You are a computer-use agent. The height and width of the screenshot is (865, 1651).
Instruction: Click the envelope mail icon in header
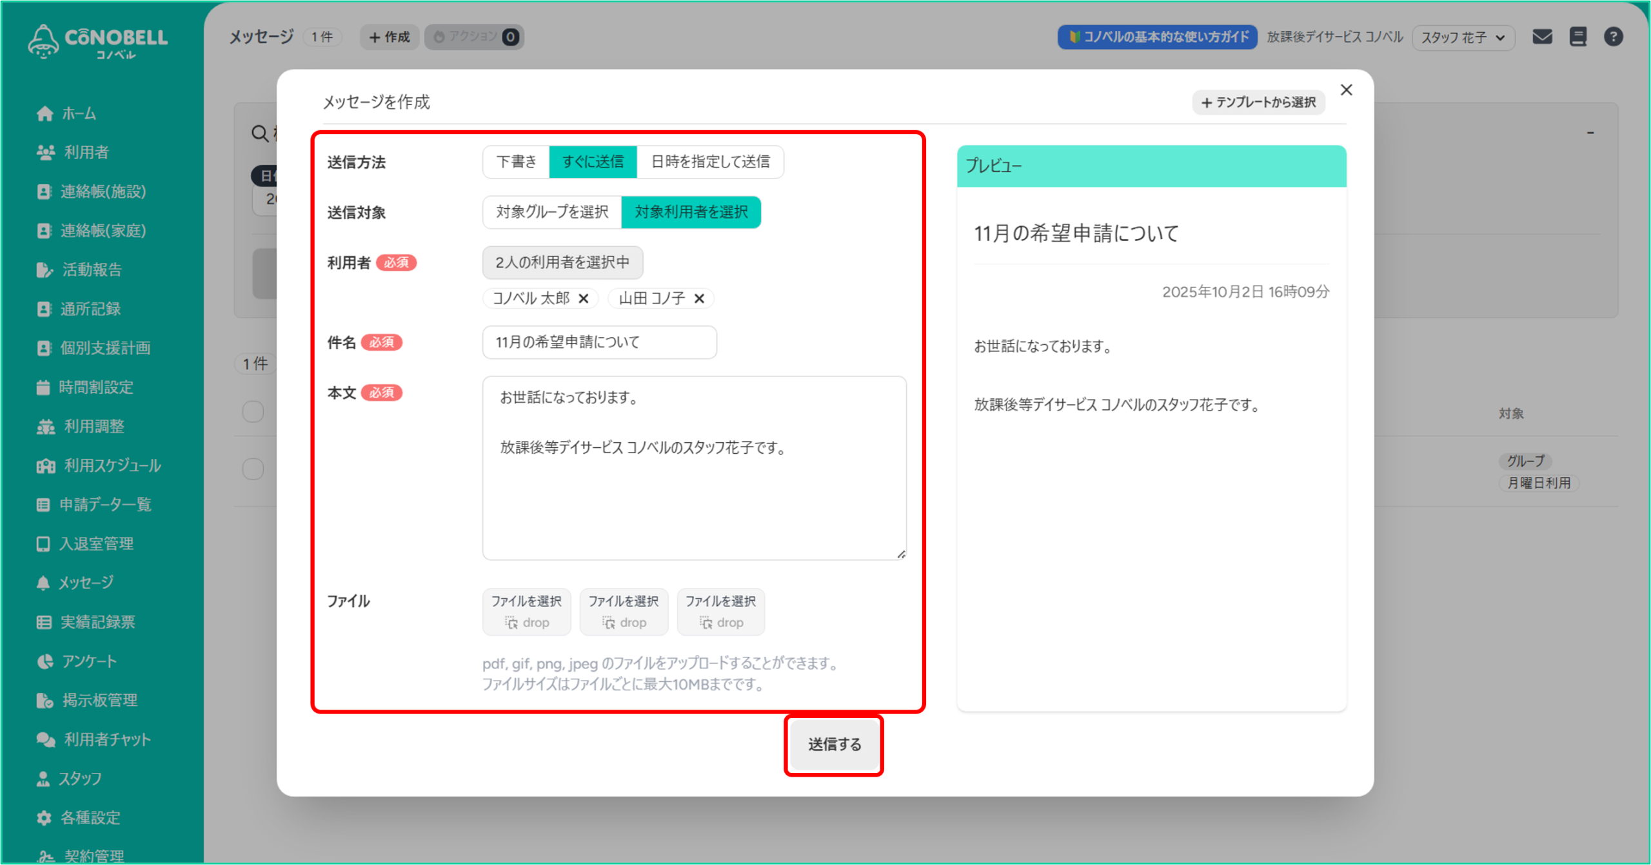(1541, 37)
